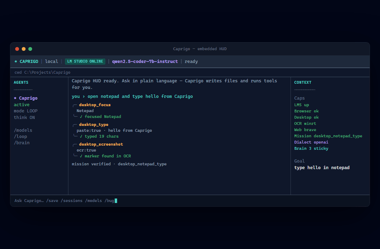Click the 'Caprigo — embedded HUD' window title
This screenshot has height=249, width=380.
pyautogui.click(x=200, y=49)
